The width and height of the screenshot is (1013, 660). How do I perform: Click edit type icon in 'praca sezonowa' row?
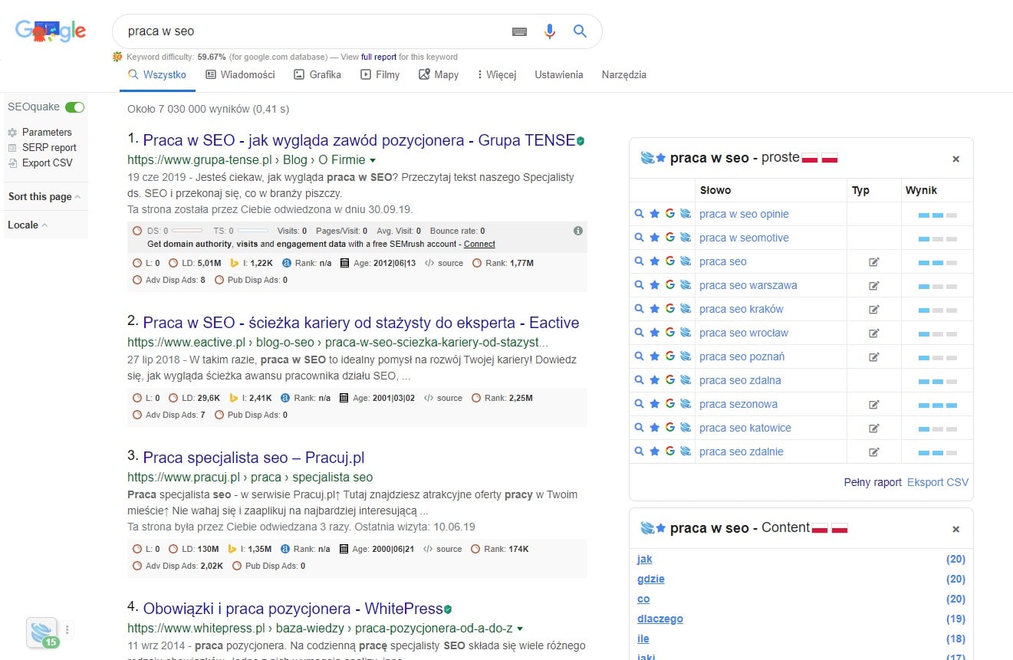point(873,404)
